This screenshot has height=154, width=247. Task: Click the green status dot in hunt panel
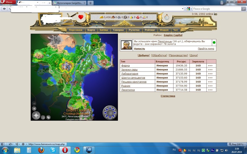(x=214, y=42)
